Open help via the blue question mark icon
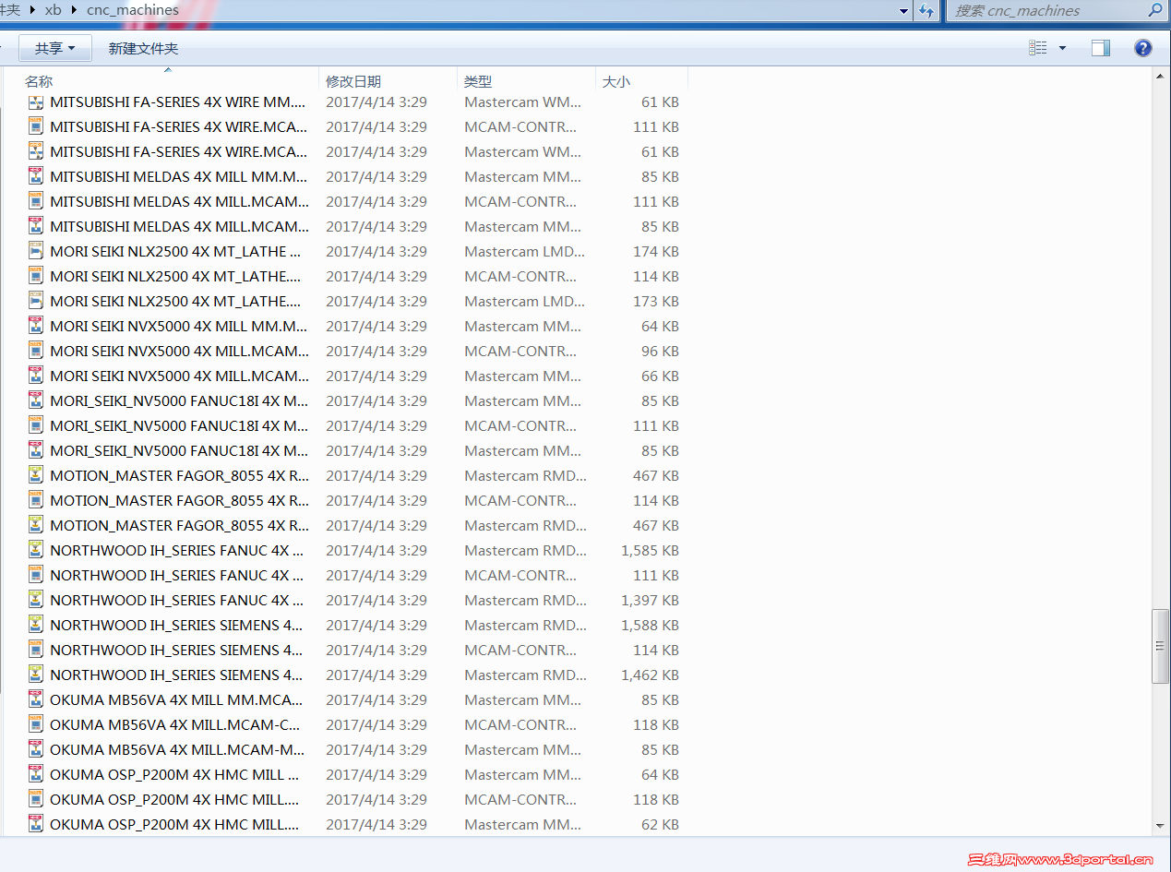The image size is (1171, 872). click(x=1143, y=48)
